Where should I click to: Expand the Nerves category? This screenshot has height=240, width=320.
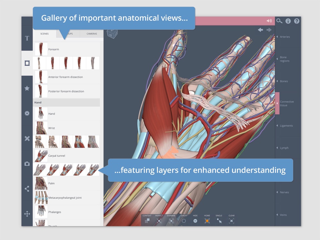pos(288,192)
